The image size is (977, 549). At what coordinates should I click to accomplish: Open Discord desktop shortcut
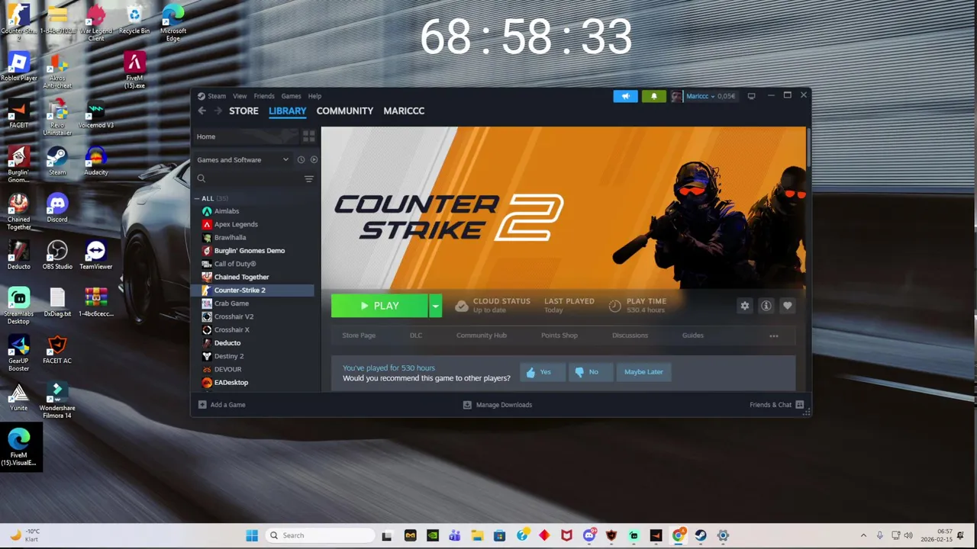click(x=57, y=208)
